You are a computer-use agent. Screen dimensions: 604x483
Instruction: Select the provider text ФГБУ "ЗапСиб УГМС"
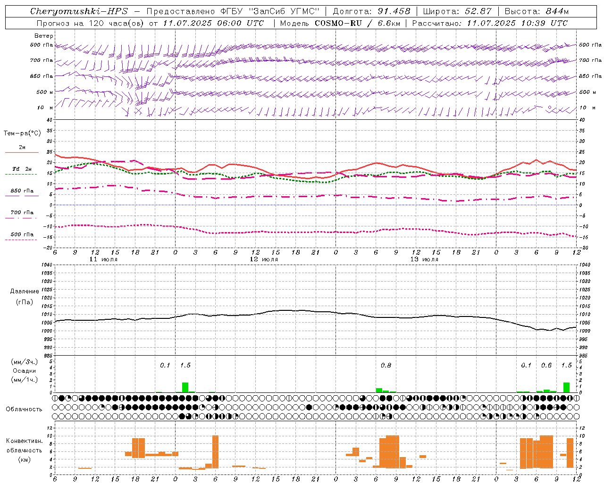(x=270, y=11)
